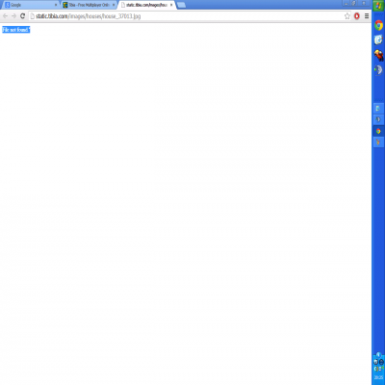Viewport: 385px width, 385px height.
Task: Switch to the Google tab
Action: pyautogui.click(x=29, y=5)
